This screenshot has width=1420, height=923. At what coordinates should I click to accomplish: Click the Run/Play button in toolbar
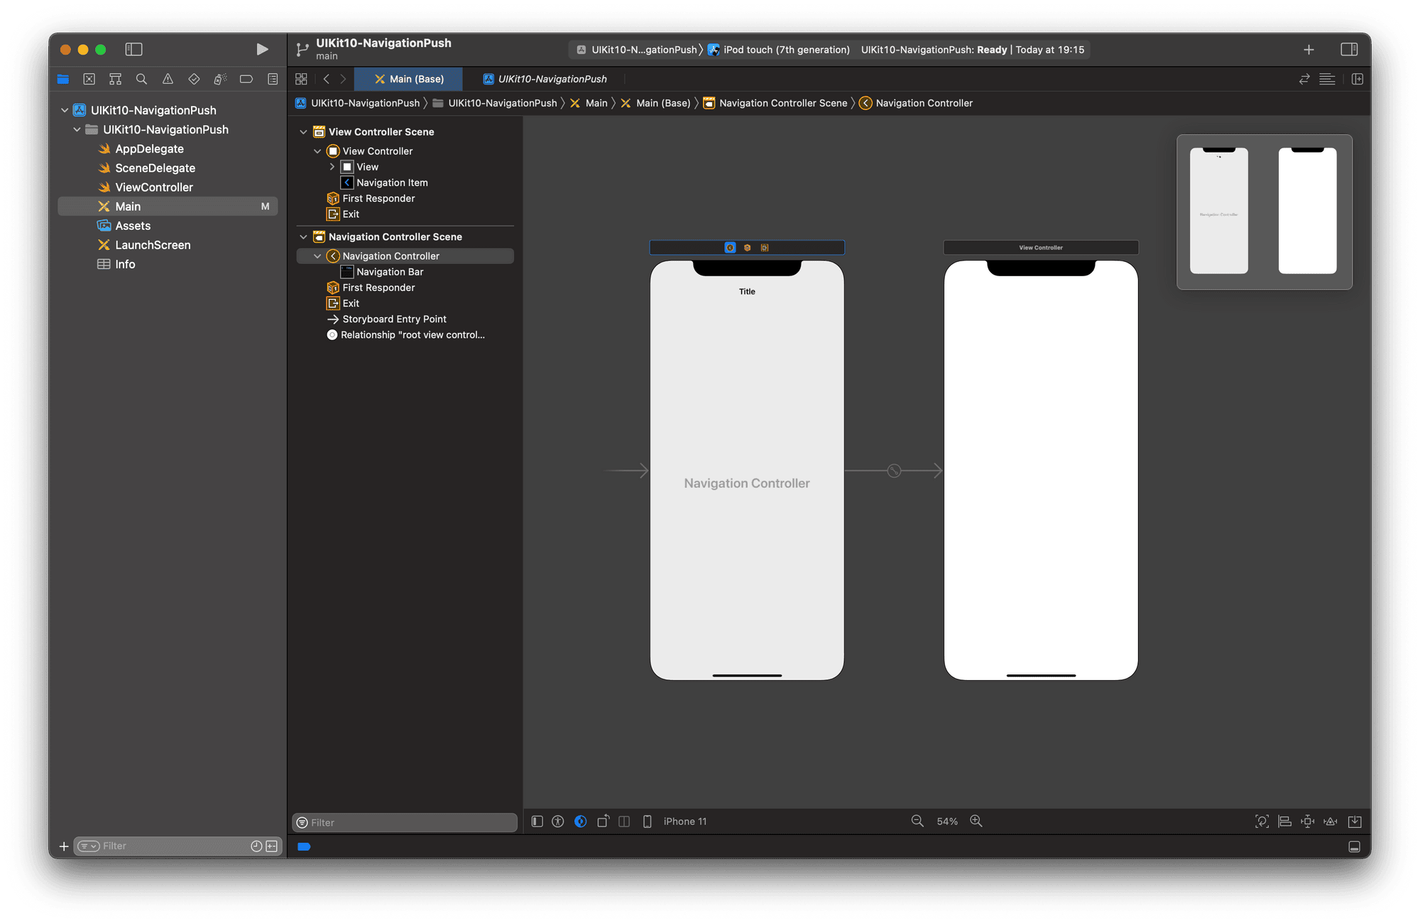coord(261,48)
